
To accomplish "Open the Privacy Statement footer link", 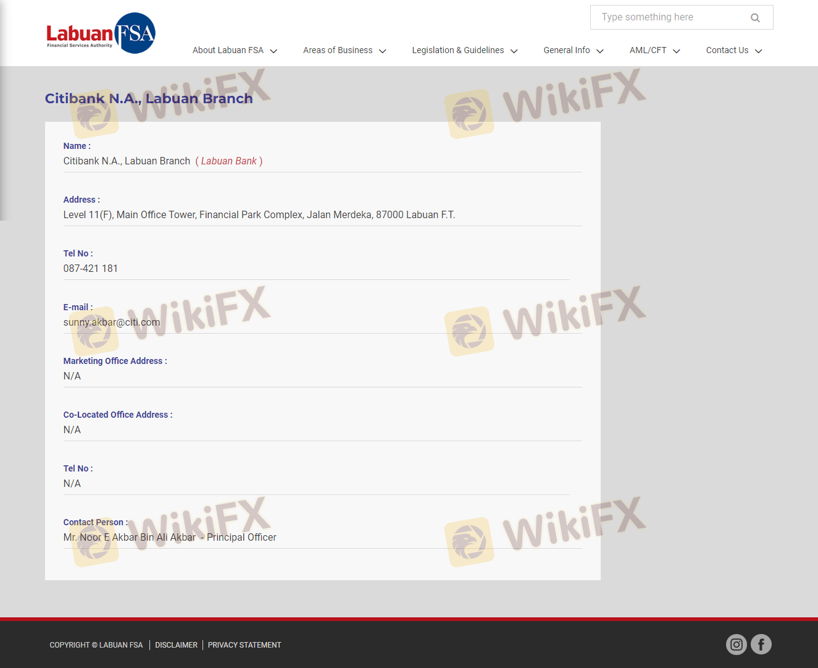I will tap(244, 645).
